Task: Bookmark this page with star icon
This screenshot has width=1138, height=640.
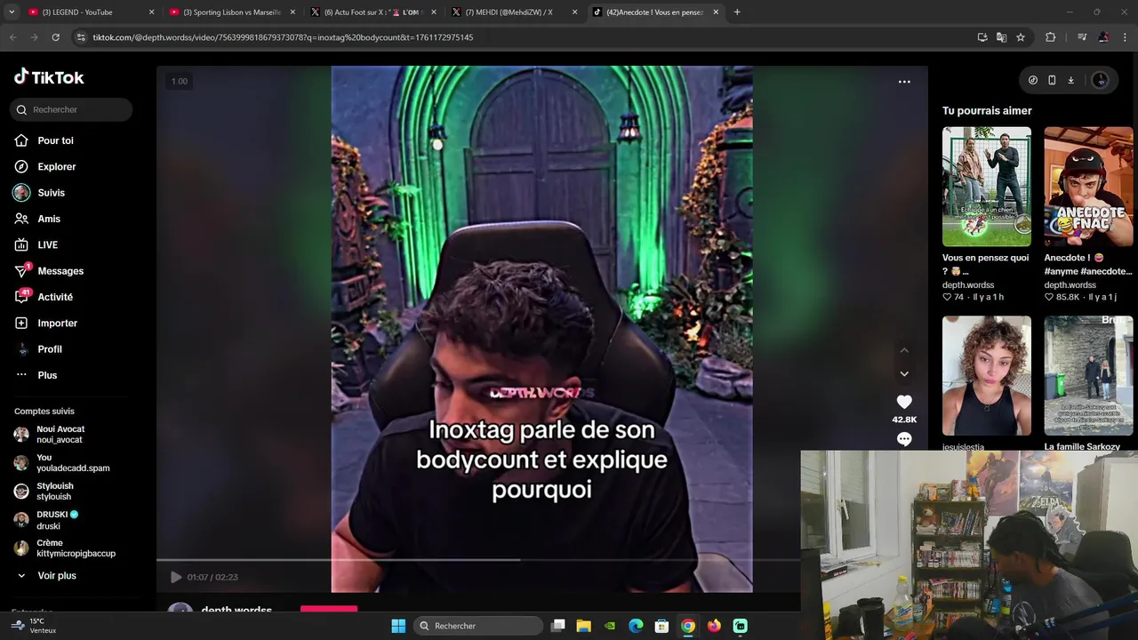Action: 1021,37
